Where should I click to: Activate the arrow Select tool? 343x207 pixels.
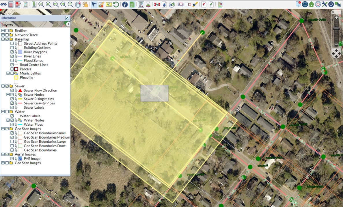pyautogui.click(x=94, y=4)
